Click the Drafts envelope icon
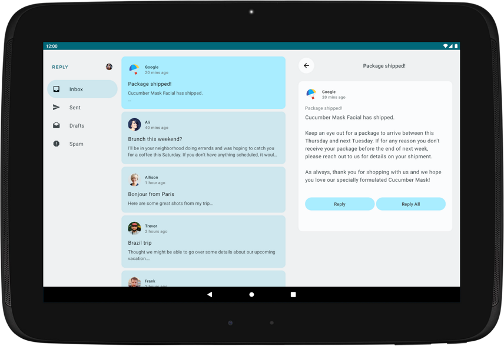 click(57, 125)
